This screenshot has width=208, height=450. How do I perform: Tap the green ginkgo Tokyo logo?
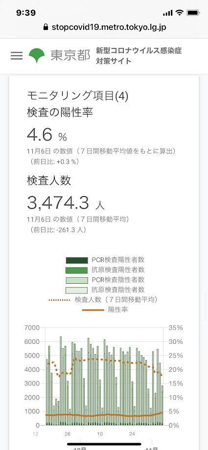37,56
